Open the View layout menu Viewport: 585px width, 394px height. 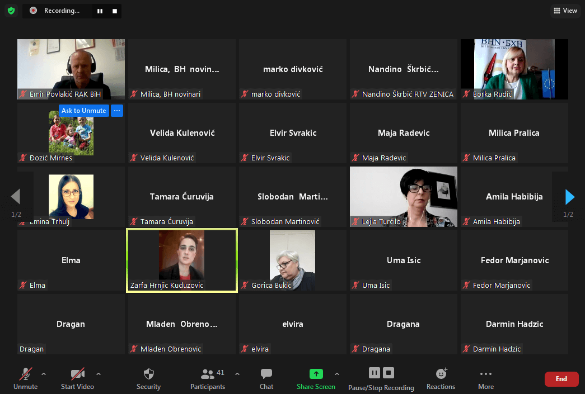point(565,11)
